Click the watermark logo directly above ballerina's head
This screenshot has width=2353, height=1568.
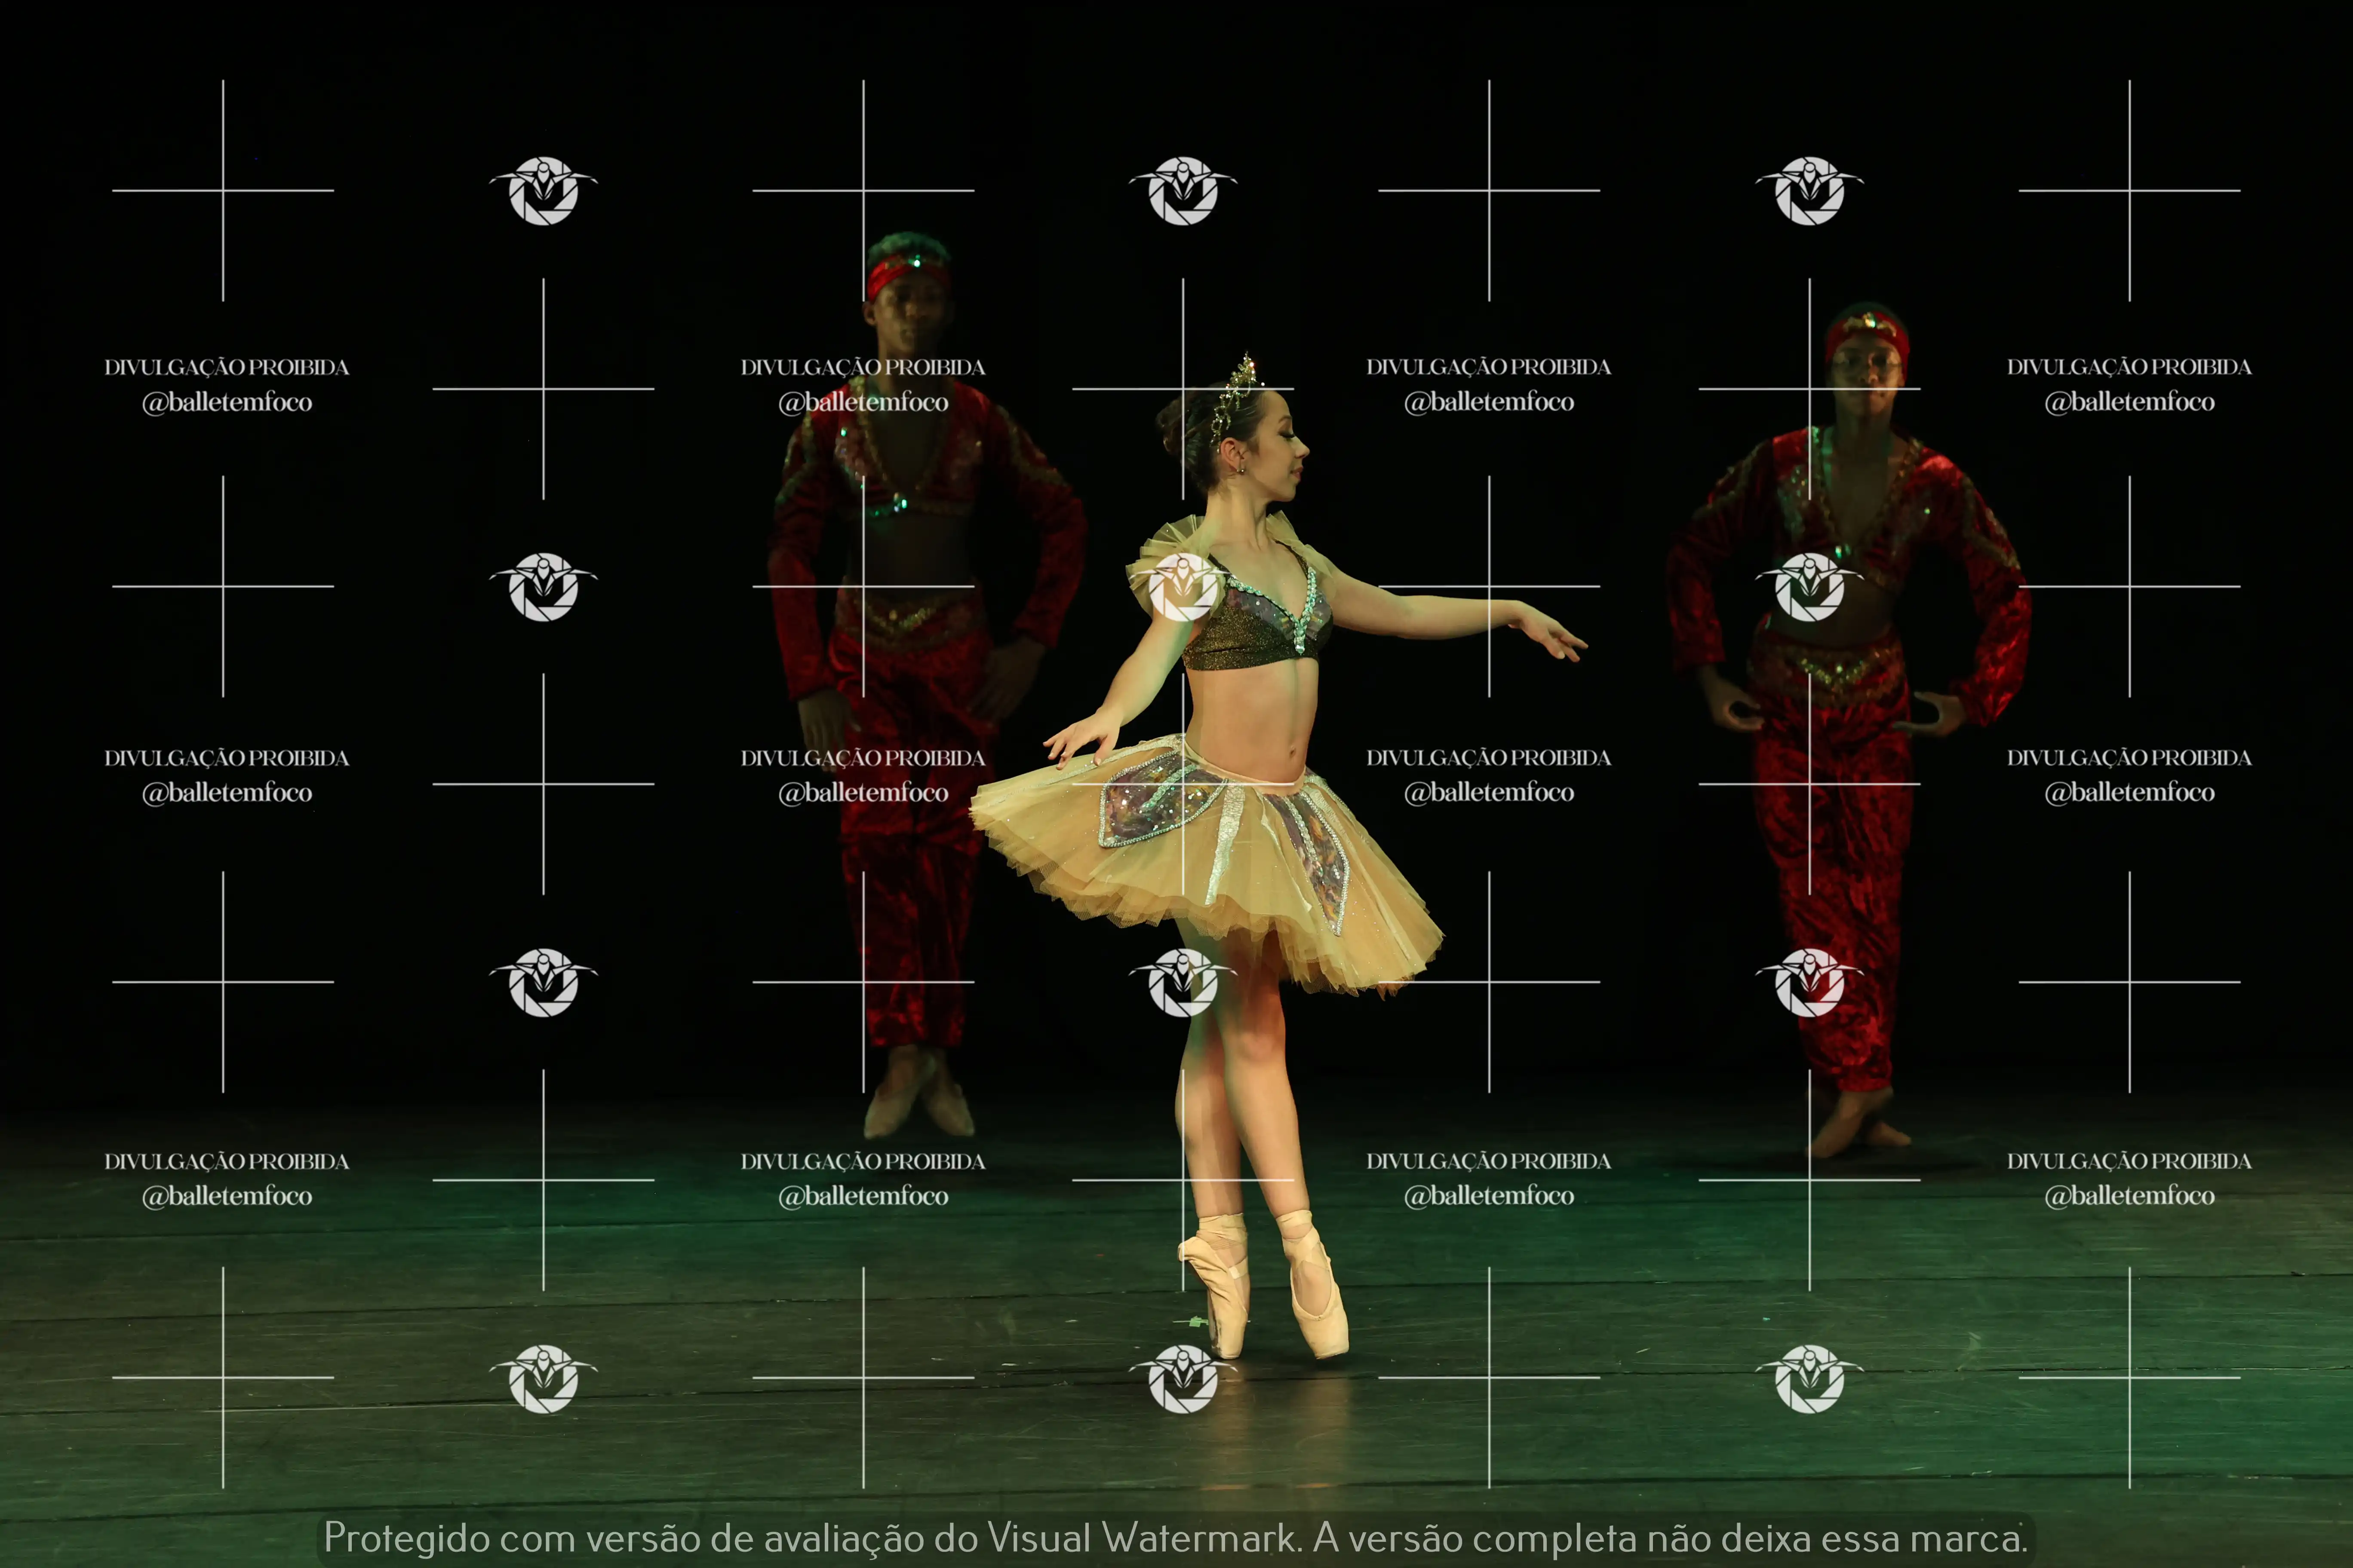pos(1183,190)
